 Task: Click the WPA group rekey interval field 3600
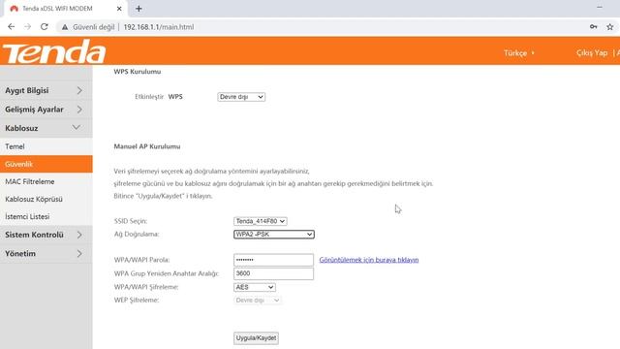click(x=273, y=273)
